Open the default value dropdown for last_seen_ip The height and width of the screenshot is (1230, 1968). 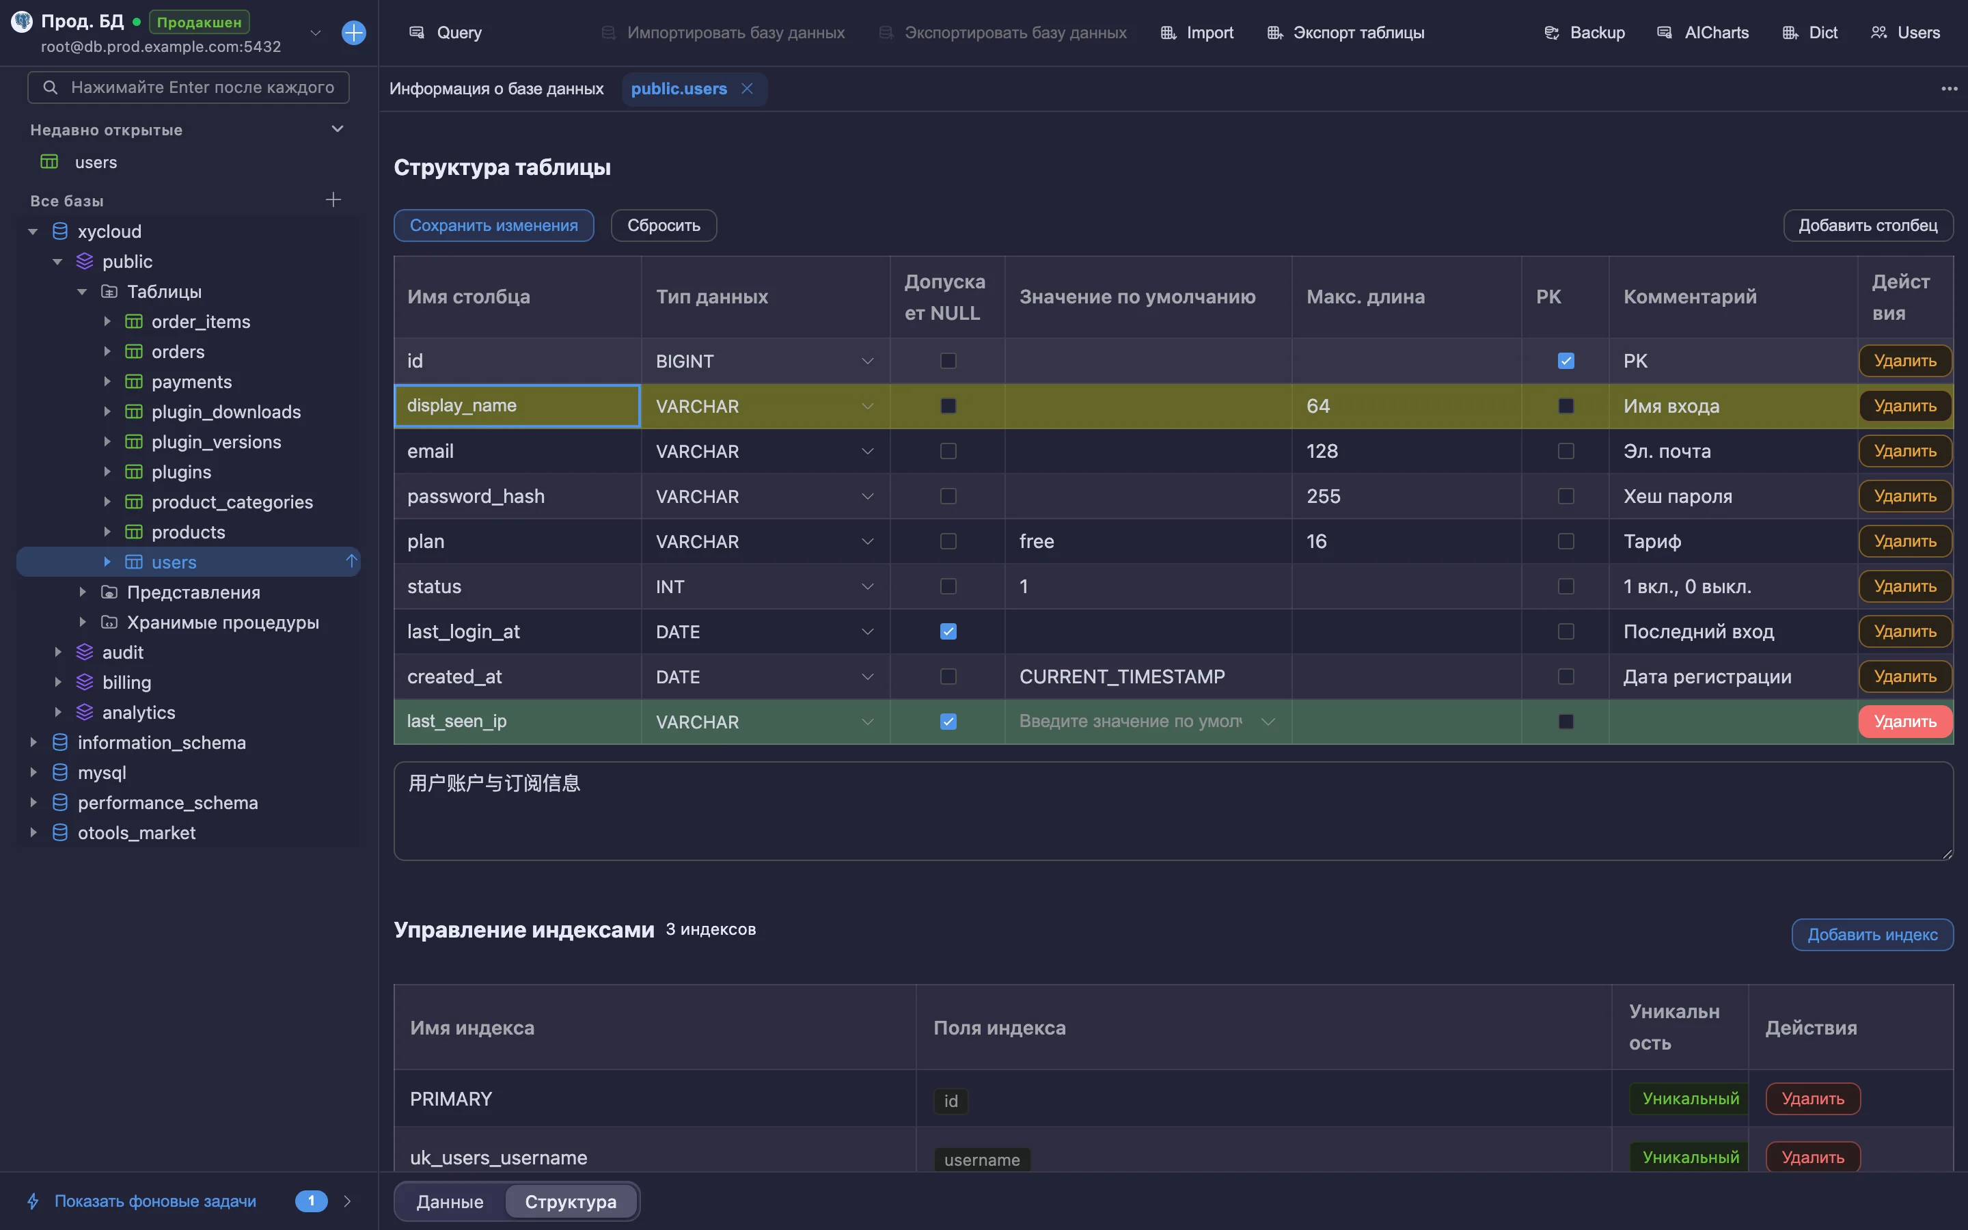tap(1267, 722)
